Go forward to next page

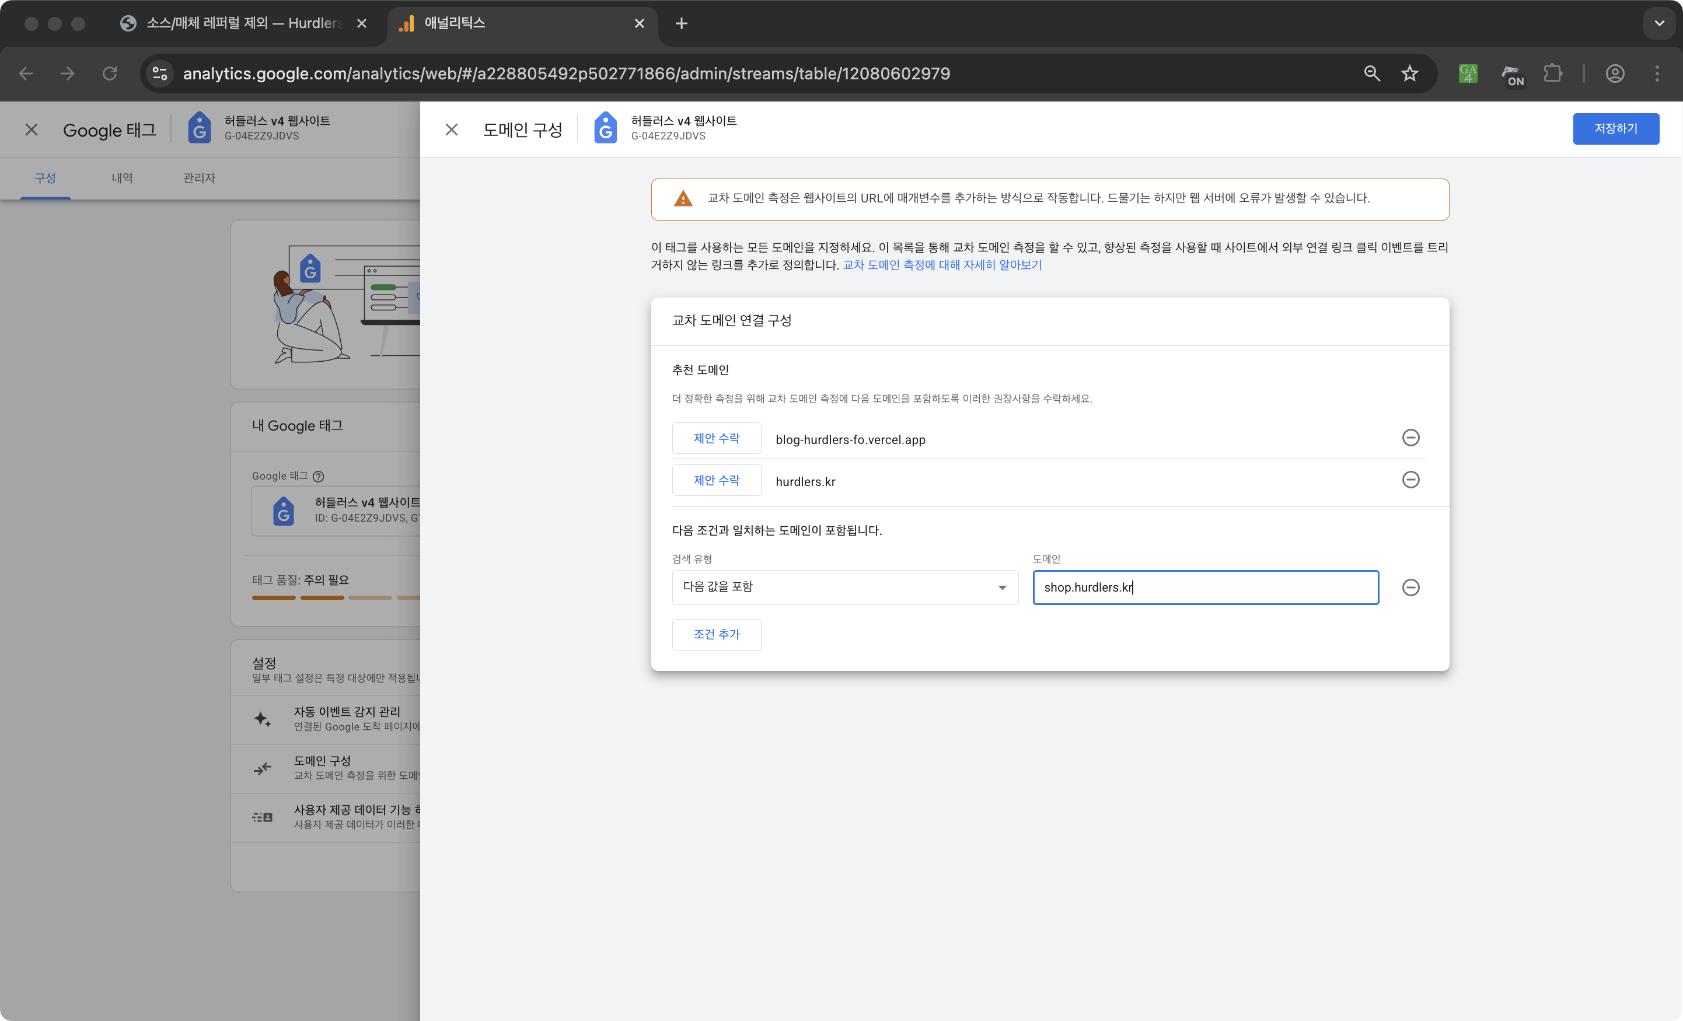[x=68, y=74]
